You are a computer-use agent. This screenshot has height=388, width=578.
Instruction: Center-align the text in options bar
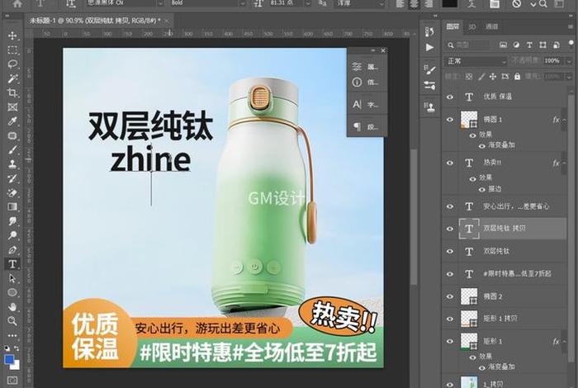(x=414, y=3)
